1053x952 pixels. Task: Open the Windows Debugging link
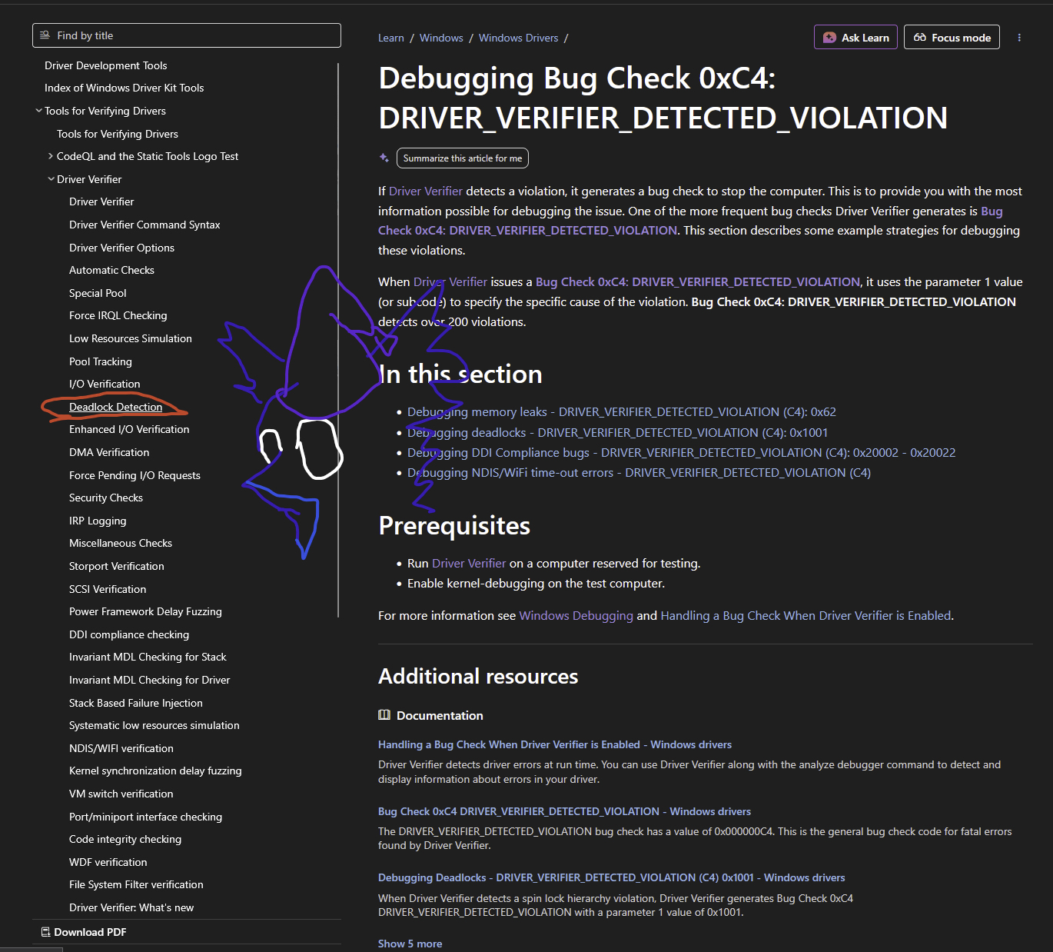pyautogui.click(x=576, y=616)
